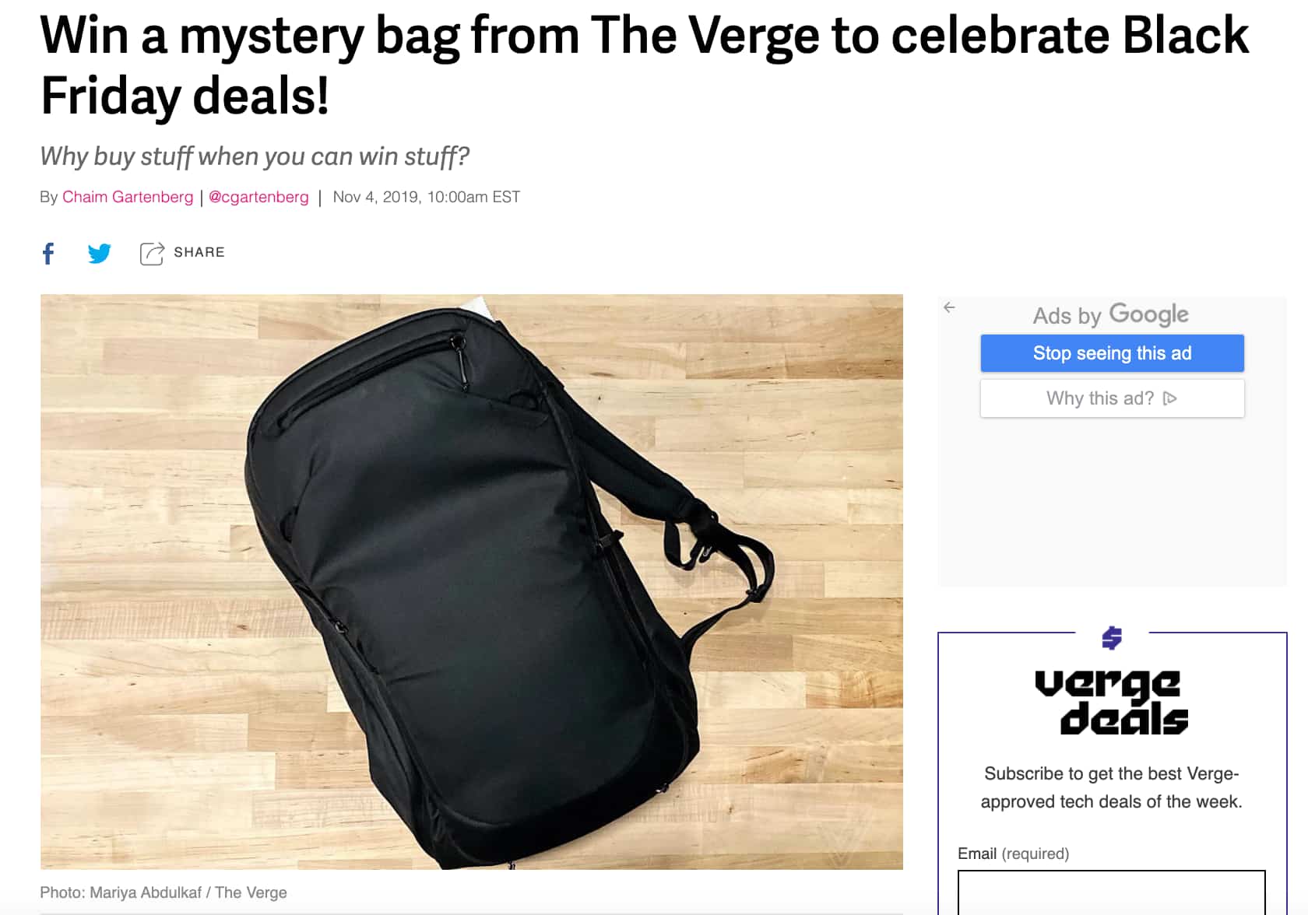Screen dimensions: 1308x915
Task: Click the Subscribe to Verge deals description text
Action: coord(1112,787)
